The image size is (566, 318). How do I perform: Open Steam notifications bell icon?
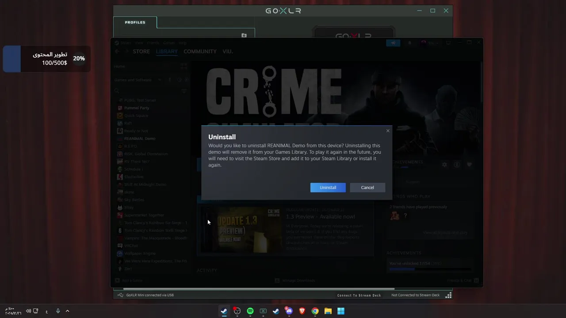409,43
